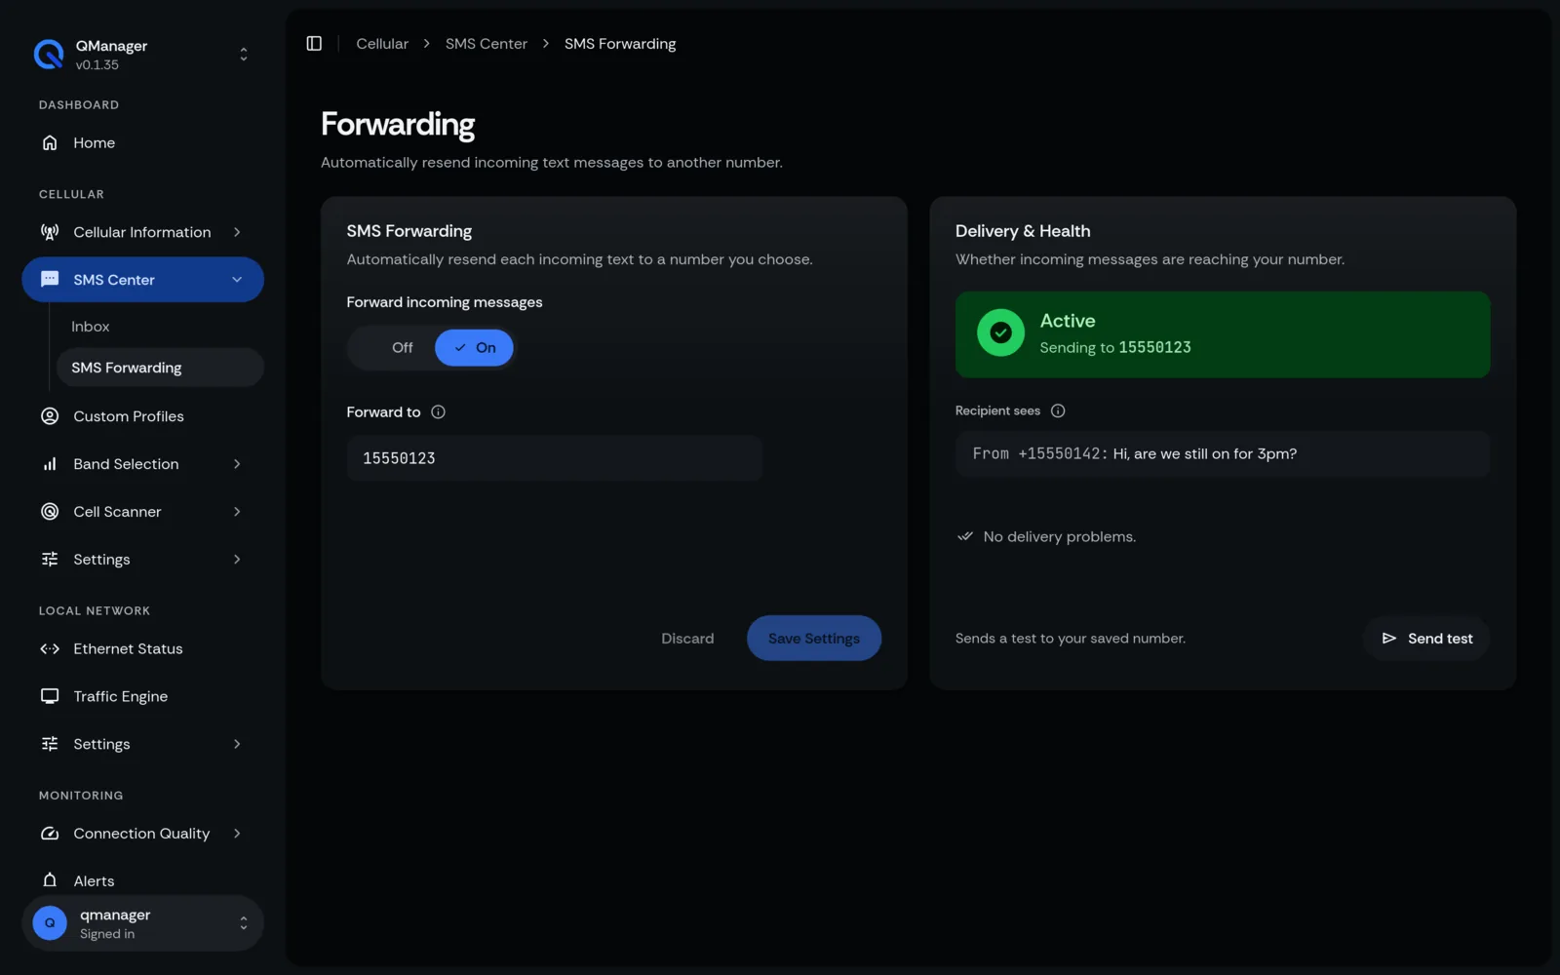
Task: Show the Forward to info tooltip icon
Action: pyautogui.click(x=438, y=412)
